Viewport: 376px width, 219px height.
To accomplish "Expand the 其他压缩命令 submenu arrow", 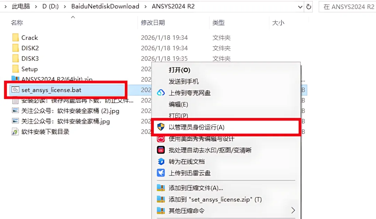I will [x=293, y=210].
